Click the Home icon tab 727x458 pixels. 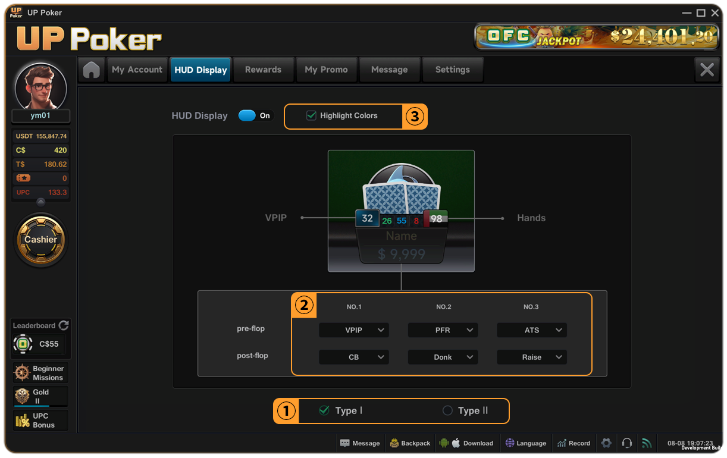pyautogui.click(x=92, y=70)
